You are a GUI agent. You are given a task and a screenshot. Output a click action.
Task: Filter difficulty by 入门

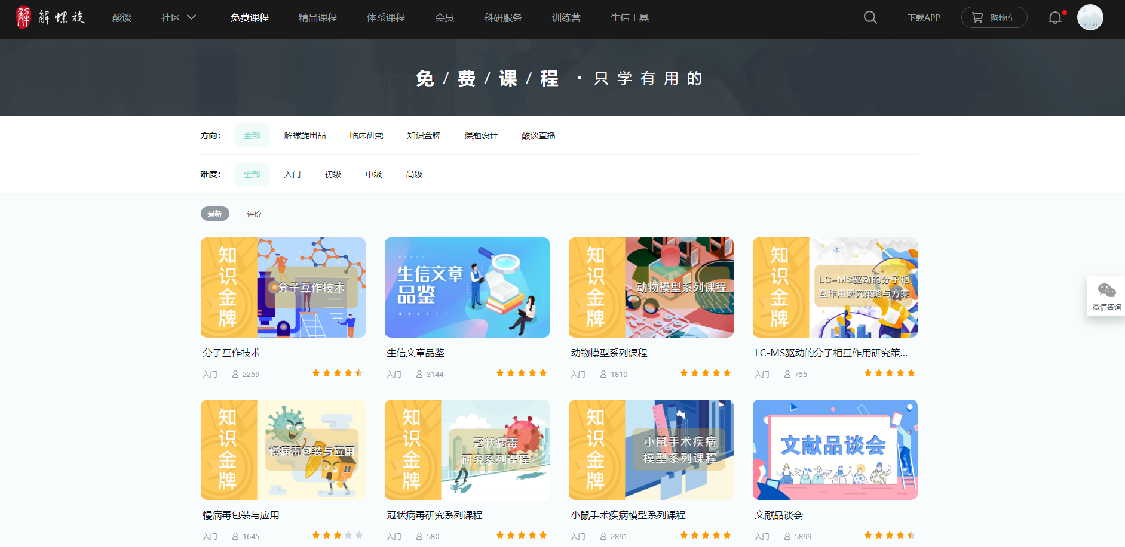293,174
